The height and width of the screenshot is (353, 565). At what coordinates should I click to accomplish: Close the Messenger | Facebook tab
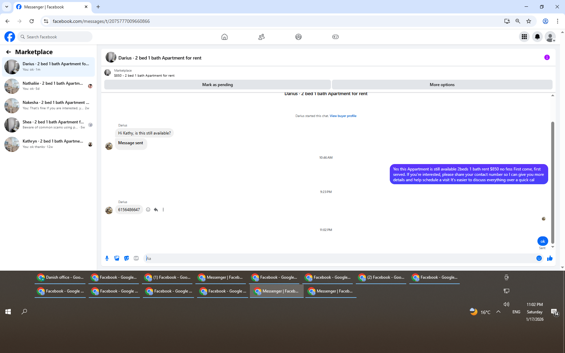click(x=86, y=7)
